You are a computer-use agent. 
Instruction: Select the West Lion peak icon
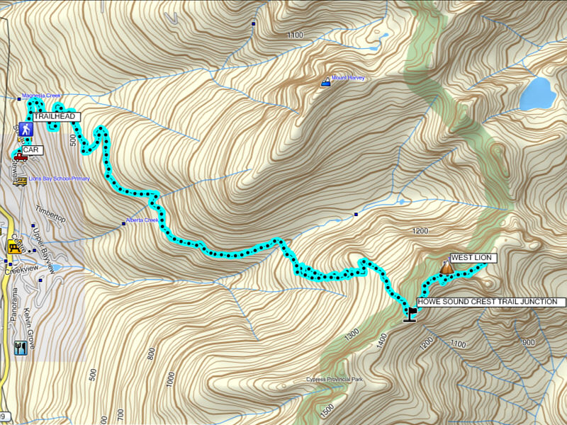[x=447, y=268]
